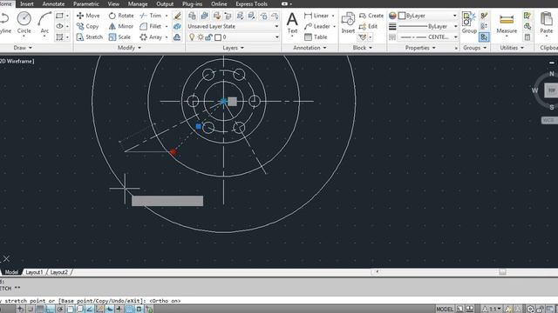Click the ByLayer object color swatch
Screen dimensions: 558x313
402,16
